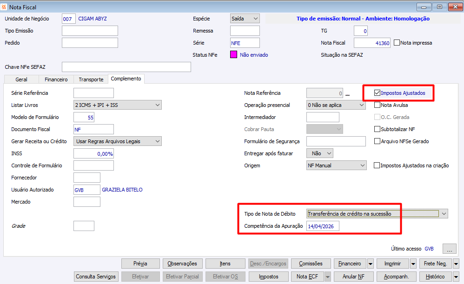Click the Usuário Autorizado field GVB
The width and height of the screenshot is (464, 284).
pyautogui.click(x=87, y=190)
